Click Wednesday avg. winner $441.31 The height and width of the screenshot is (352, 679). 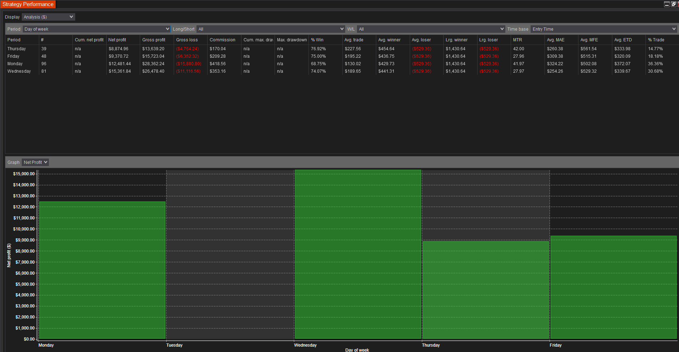(386, 71)
